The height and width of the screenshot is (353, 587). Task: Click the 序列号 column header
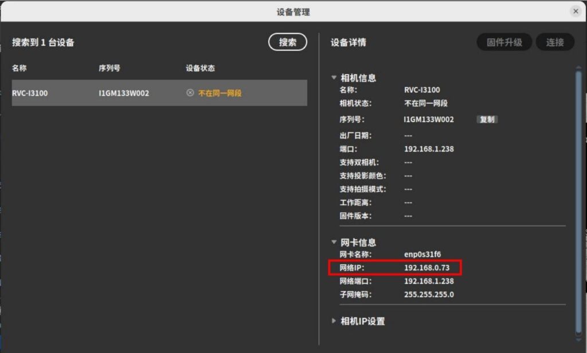[109, 68]
